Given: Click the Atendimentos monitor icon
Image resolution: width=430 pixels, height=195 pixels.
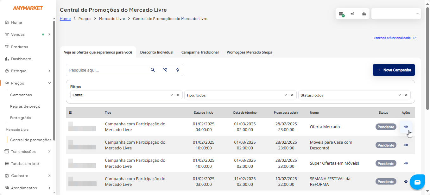Looking at the screenshot, I should tap(7, 188).
